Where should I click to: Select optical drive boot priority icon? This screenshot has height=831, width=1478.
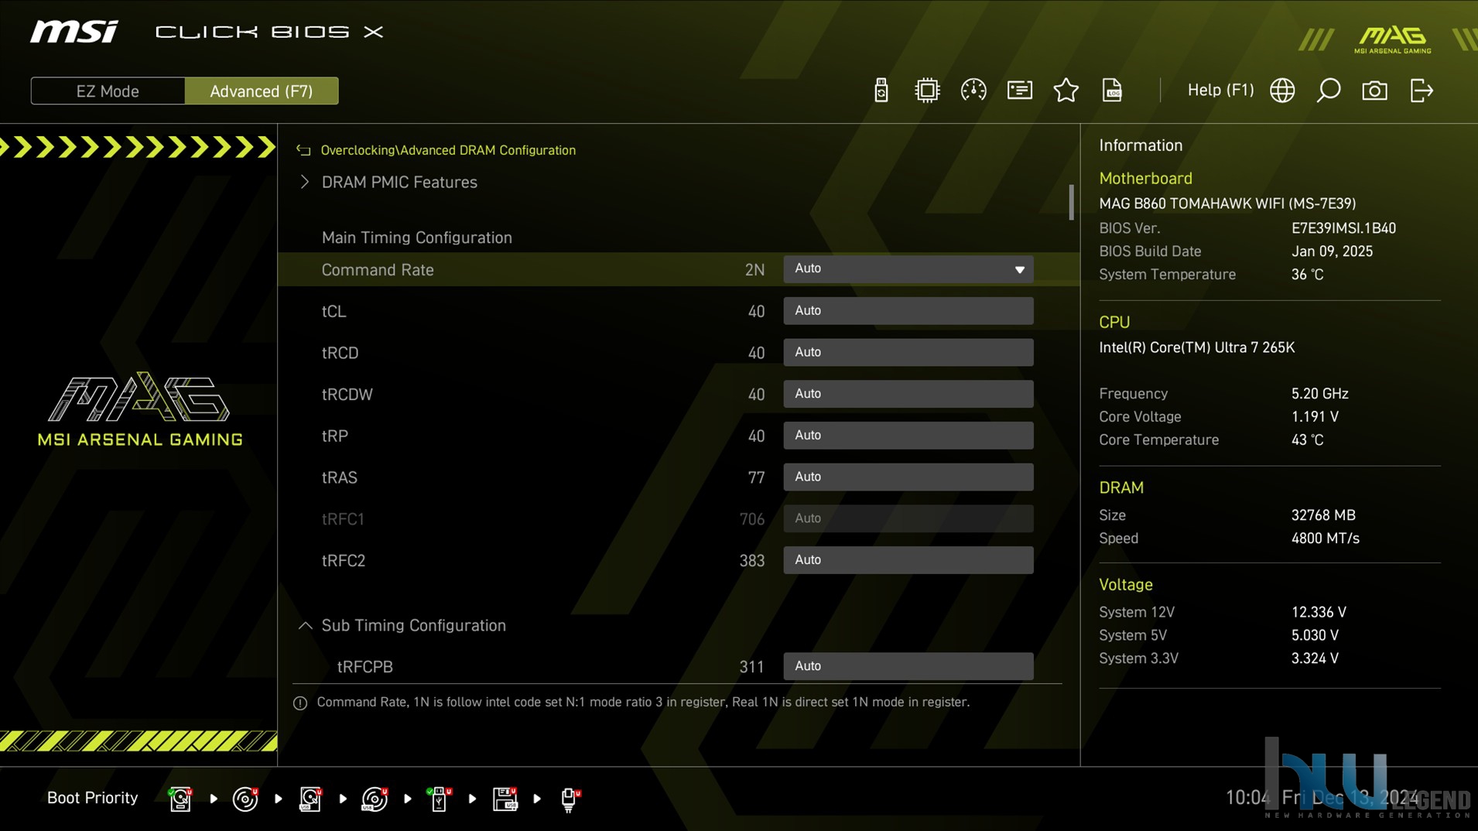[x=245, y=799]
